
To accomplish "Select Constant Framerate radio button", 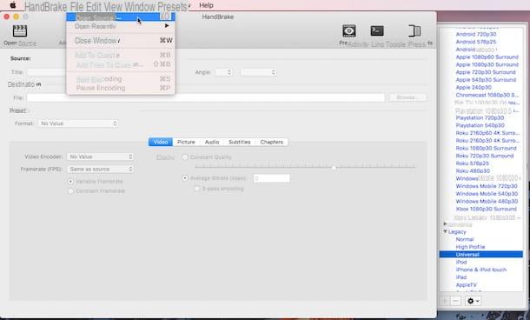I will [x=70, y=191].
